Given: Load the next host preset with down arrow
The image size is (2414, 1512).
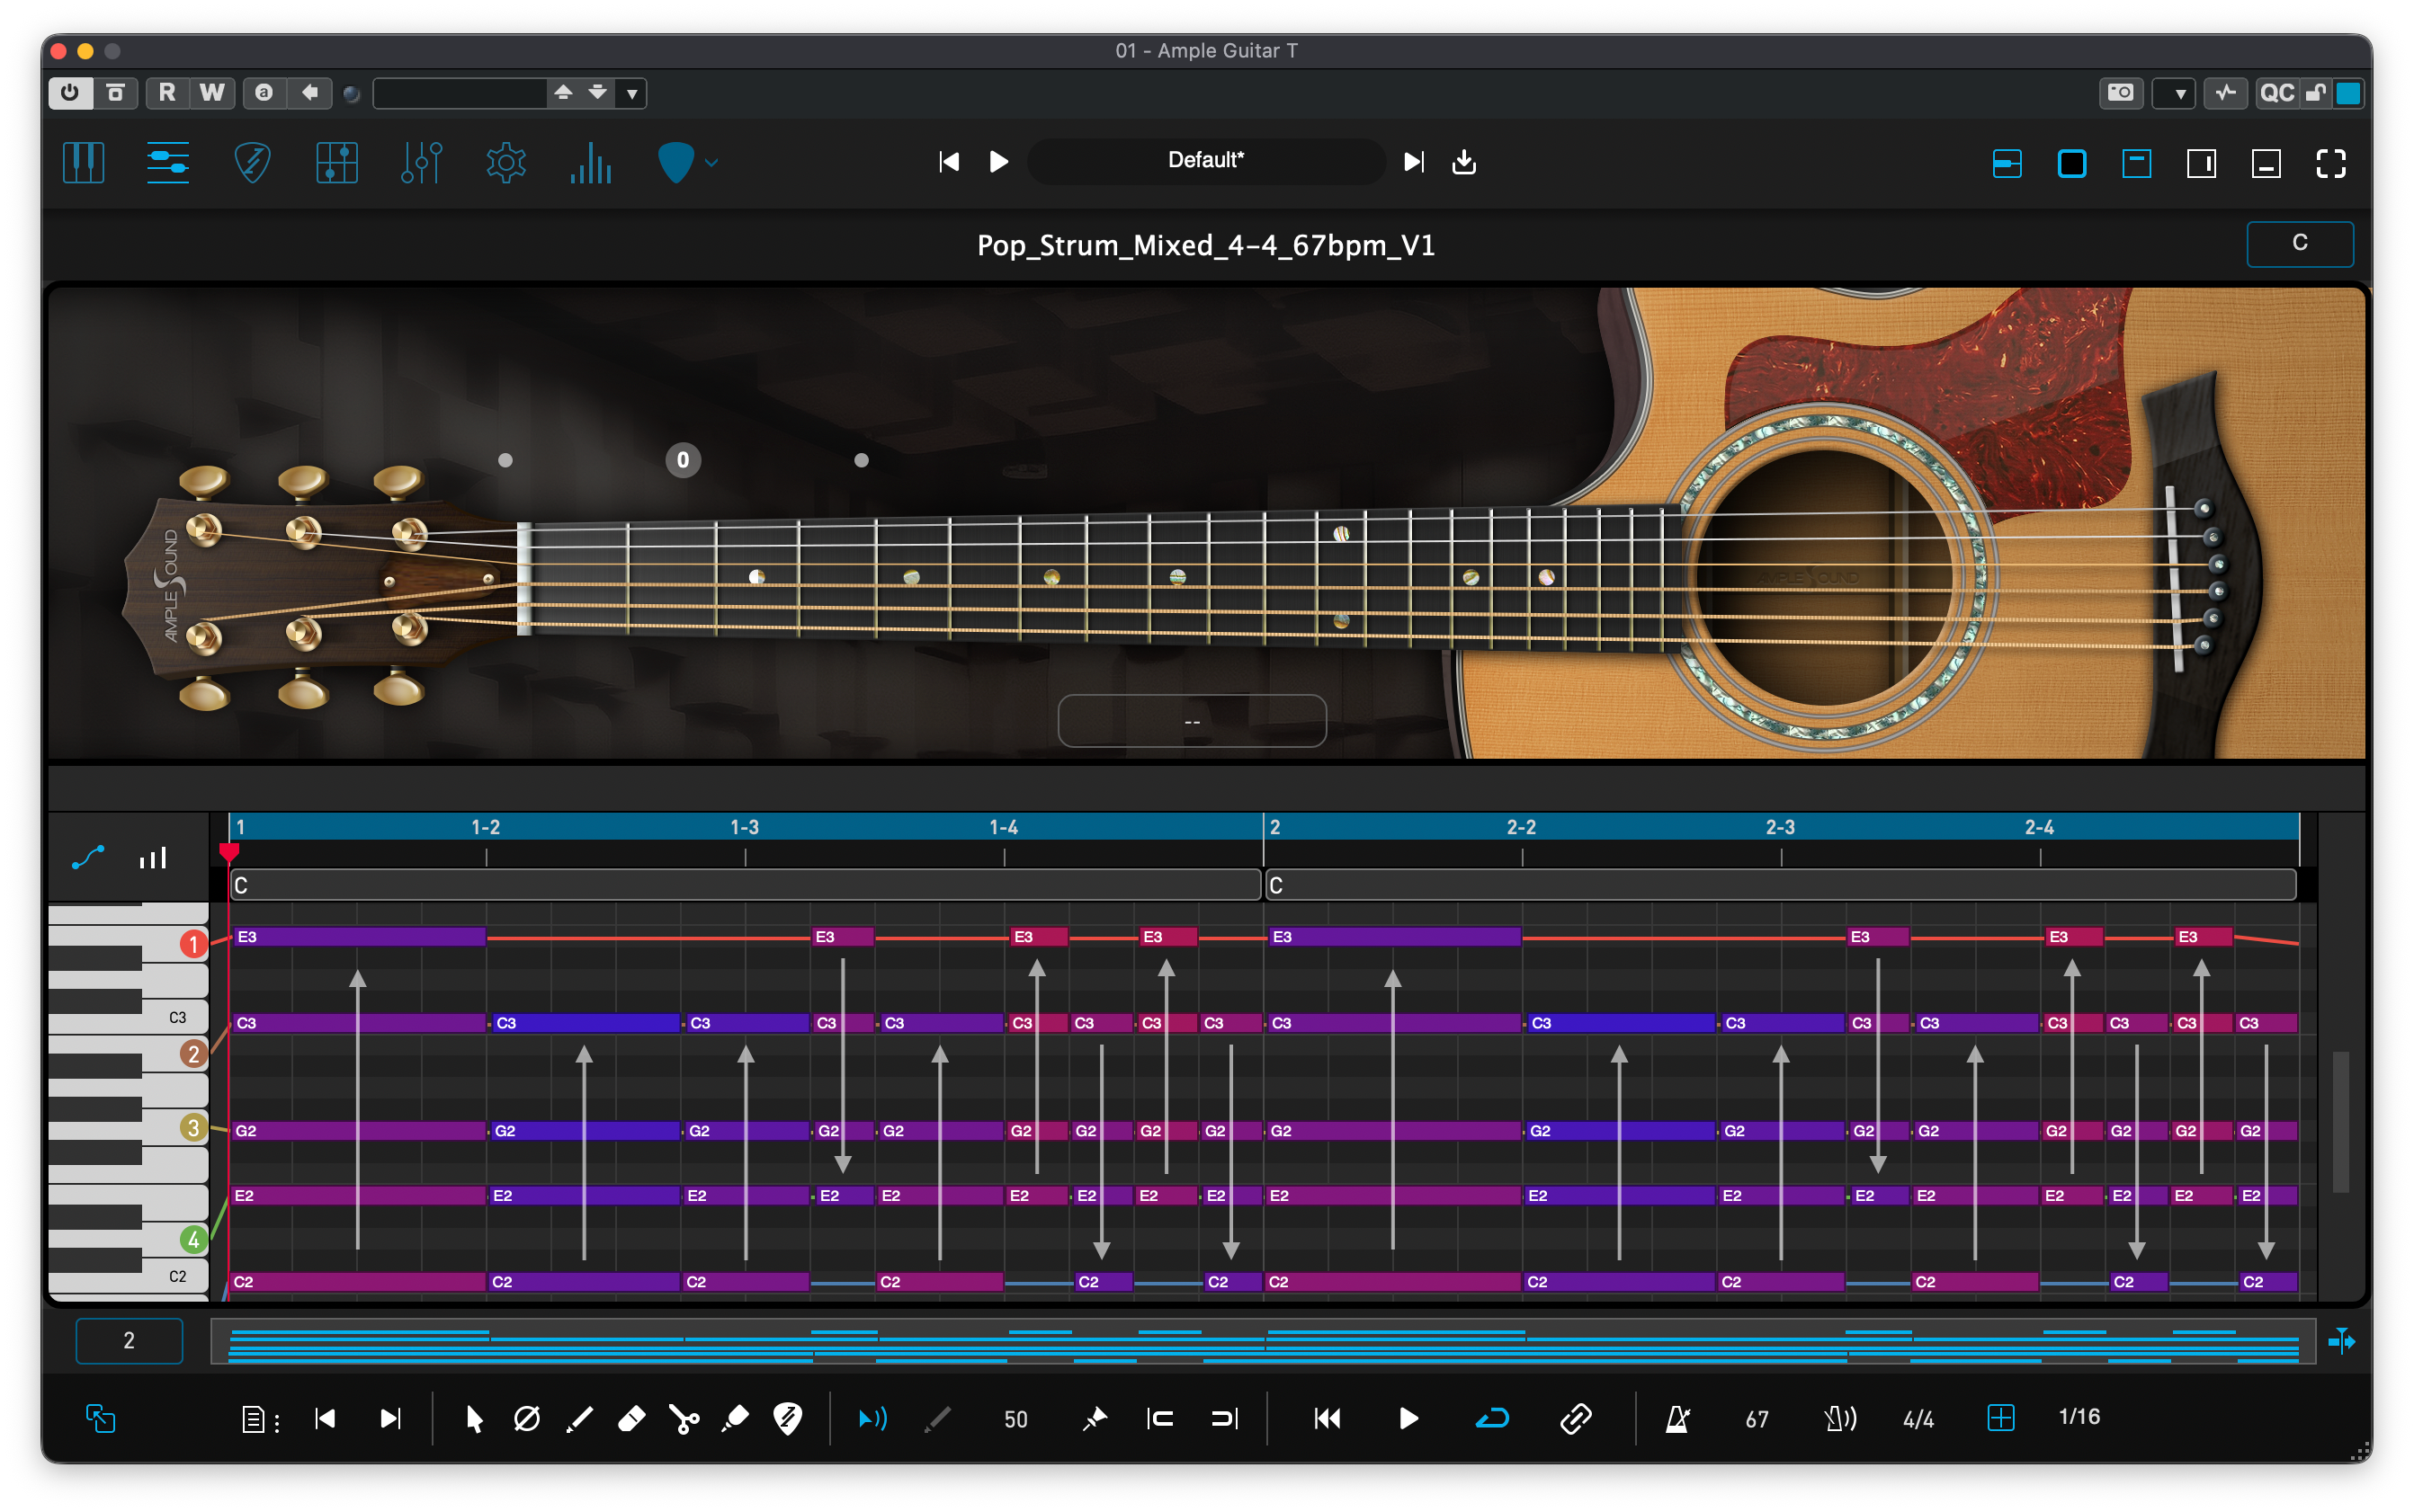Looking at the screenshot, I should [x=598, y=93].
